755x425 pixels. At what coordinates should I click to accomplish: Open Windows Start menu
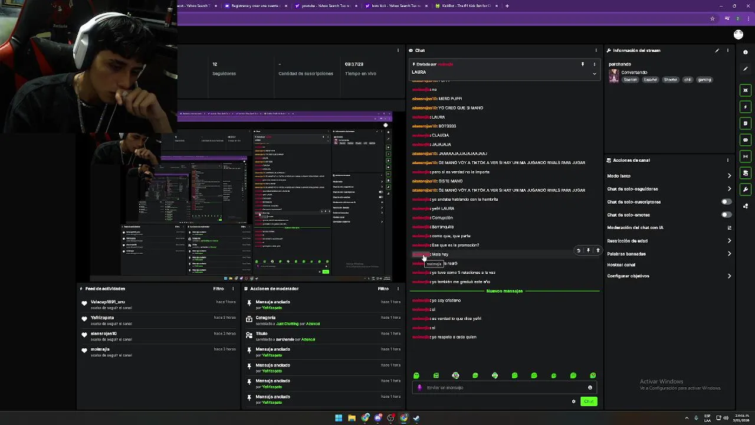click(339, 418)
